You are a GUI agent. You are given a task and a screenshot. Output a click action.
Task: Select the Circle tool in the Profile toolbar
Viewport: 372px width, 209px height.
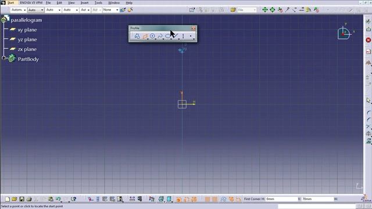coord(152,36)
